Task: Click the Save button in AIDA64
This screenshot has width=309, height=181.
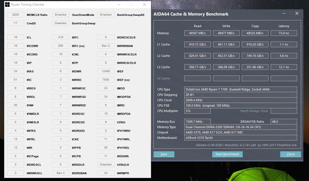Action: click(x=164, y=154)
